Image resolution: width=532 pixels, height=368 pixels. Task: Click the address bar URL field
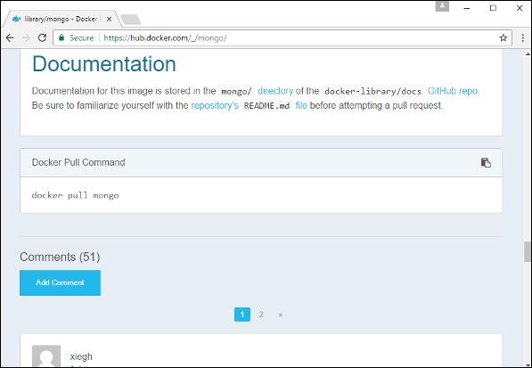coord(282,37)
